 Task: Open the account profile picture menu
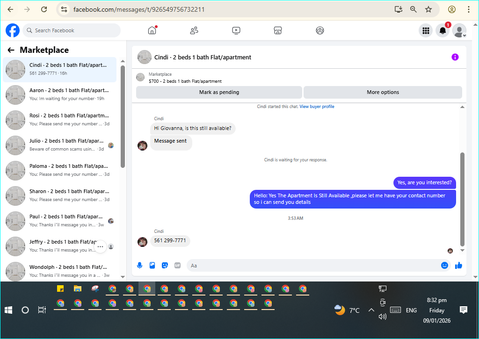pos(459,30)
